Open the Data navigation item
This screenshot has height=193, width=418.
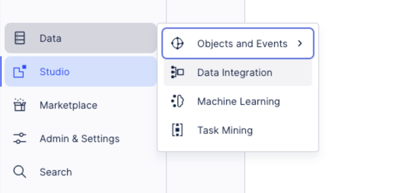pos(50,38)
